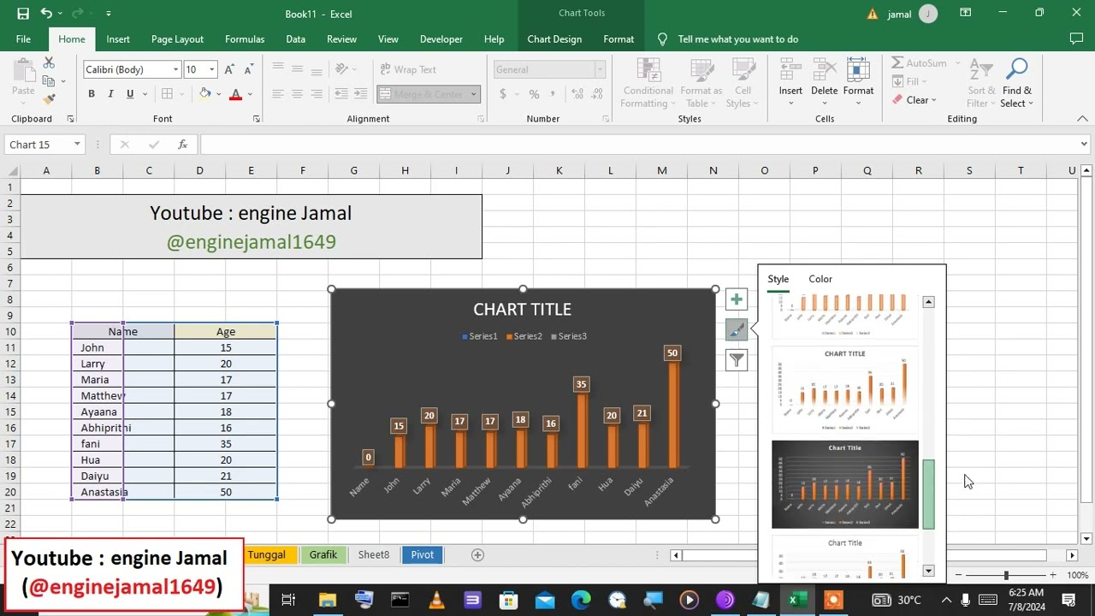
Task: Click the Chart Styles paintbrush button
Action: click(x=737, y=329)
